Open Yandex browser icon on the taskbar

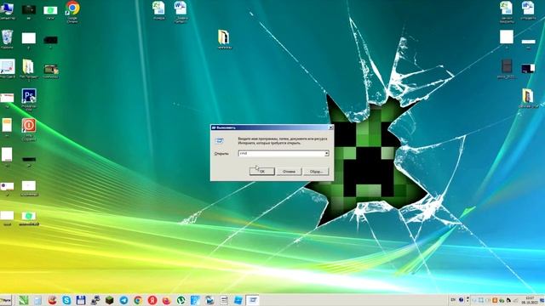pos(152,300)
